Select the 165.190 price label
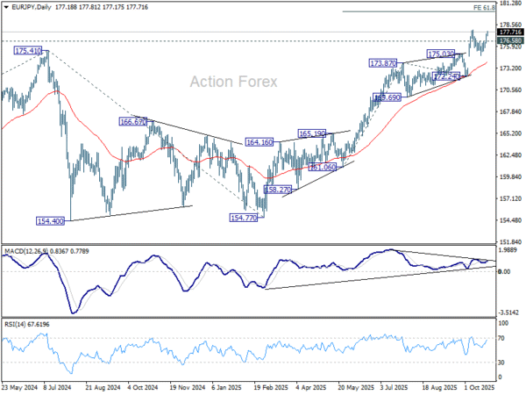The height and width of the screenshot is (395, 526). click(x=312, y=134)
